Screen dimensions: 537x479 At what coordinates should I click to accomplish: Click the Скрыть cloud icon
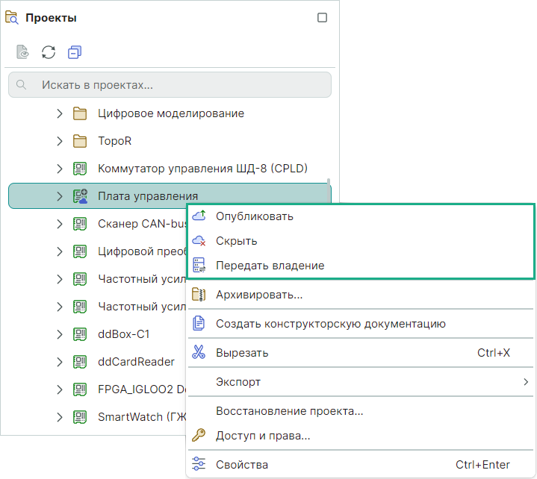point(199,241)
